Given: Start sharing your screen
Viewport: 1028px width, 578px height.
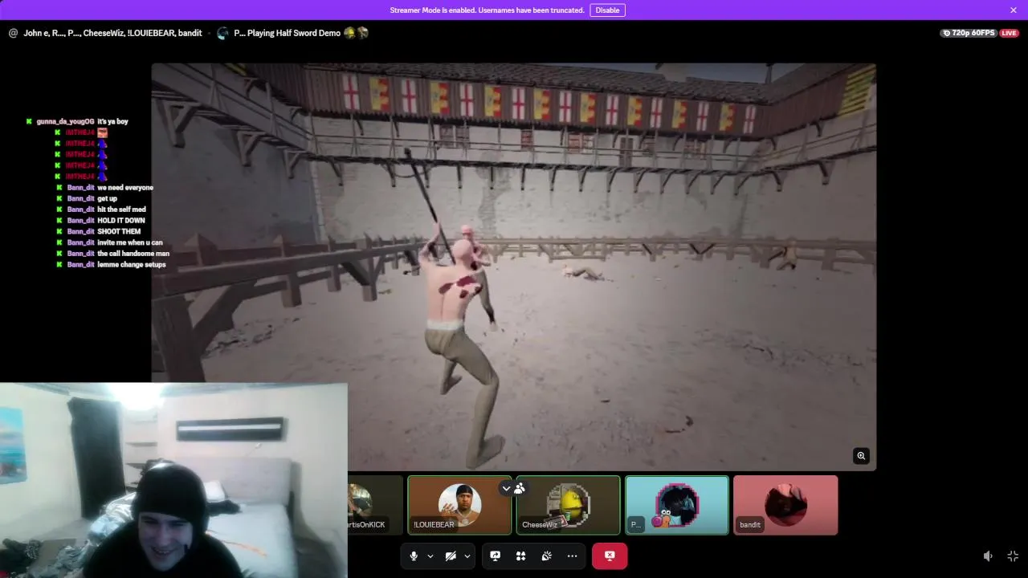Looking at the screenshot, I should pyautogui.click(x=496, y=556).
